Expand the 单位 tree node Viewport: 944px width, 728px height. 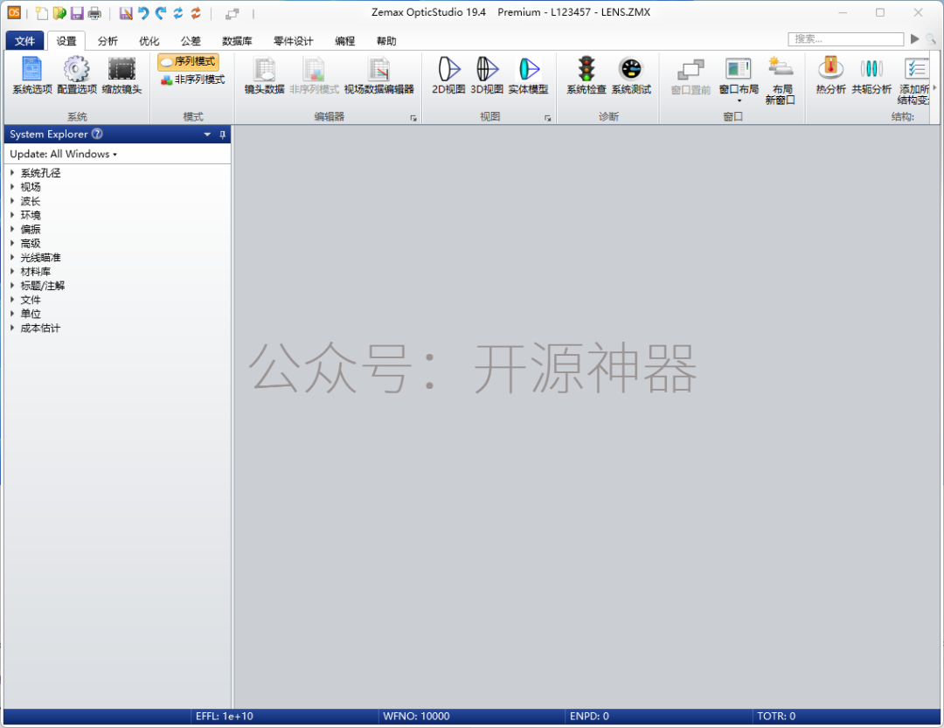point(12,314)
